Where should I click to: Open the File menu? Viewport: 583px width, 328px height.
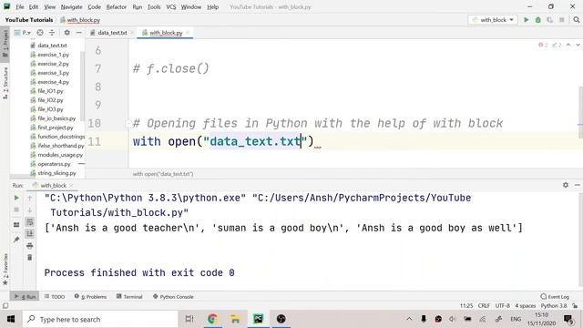(x=20, y=7)
